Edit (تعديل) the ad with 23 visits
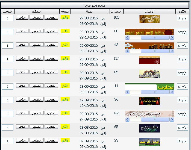Screen dimensions: 191x150 51,140
